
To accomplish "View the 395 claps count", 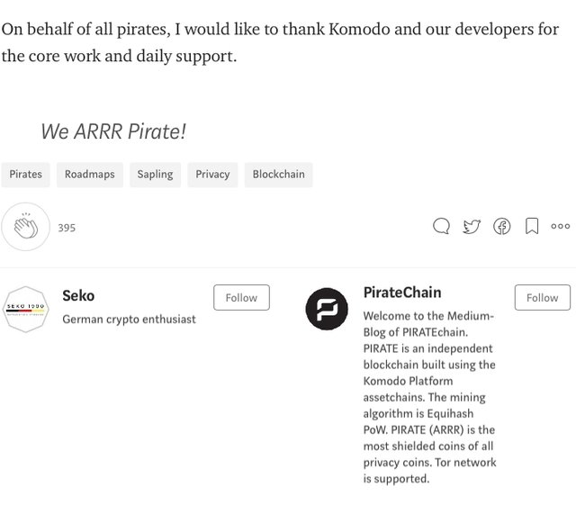I will 67,228.
